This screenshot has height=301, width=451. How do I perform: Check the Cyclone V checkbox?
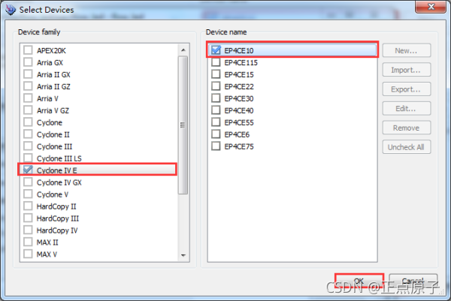click(28, 194)
